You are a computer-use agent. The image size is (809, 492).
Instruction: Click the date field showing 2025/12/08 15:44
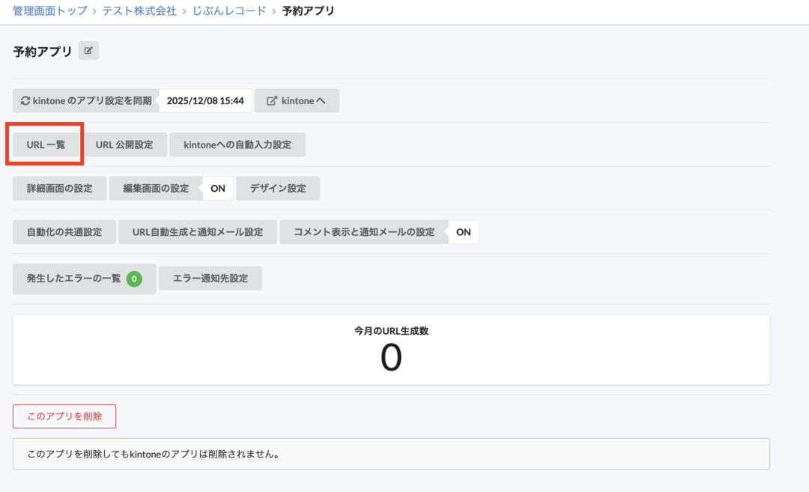204,100
